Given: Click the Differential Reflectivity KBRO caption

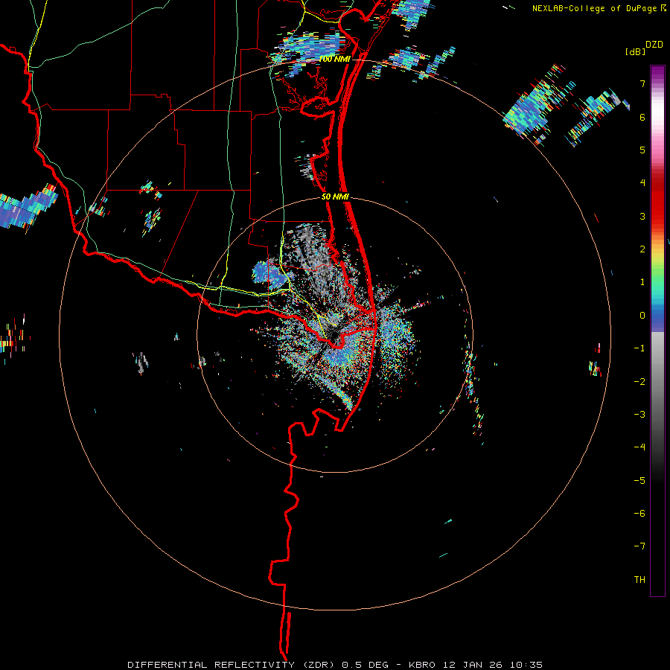Looking at the screenshot, I should (335, 665).
